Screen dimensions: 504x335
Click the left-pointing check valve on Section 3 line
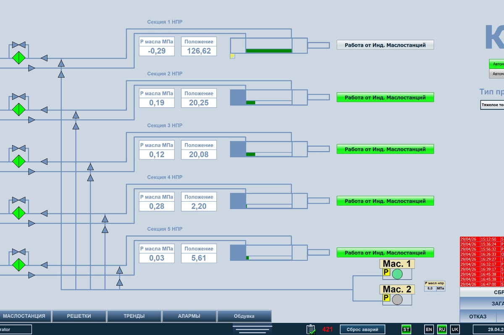[44, 161]
